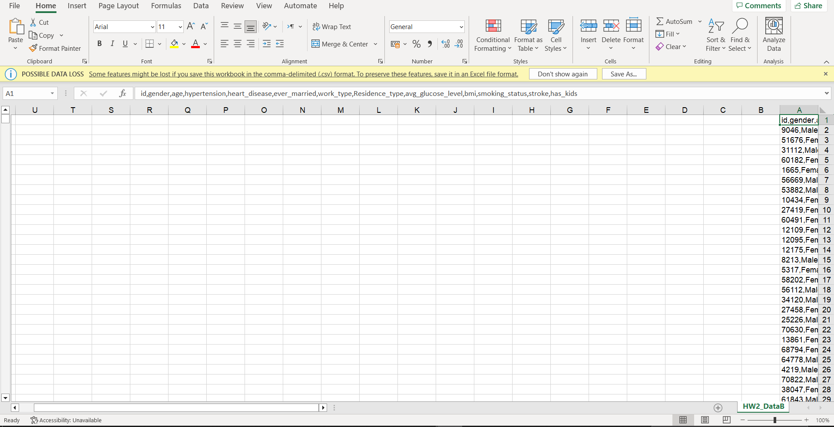
Task: Apply Percent Style format
Action: coord(417,44)
